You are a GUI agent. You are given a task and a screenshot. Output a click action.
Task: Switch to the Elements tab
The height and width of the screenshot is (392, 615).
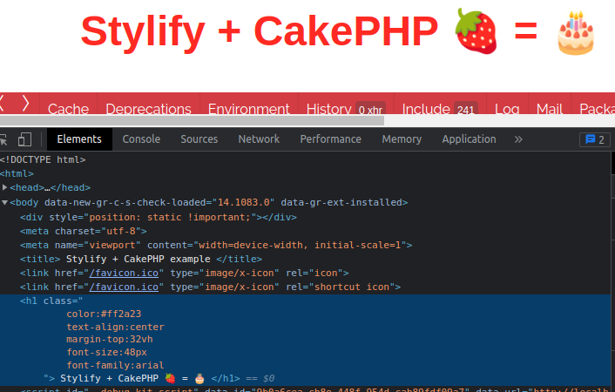[79, 139]
